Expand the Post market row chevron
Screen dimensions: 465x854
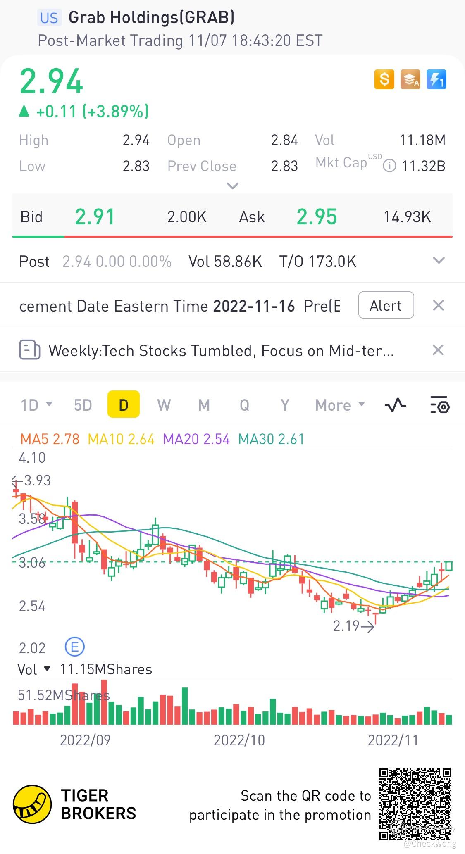pyautogui.click(x=438, y=261)
